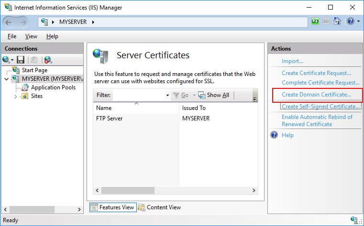Select Application Pools in the tree
Viewport: 364px width, 226px height.
54,87
